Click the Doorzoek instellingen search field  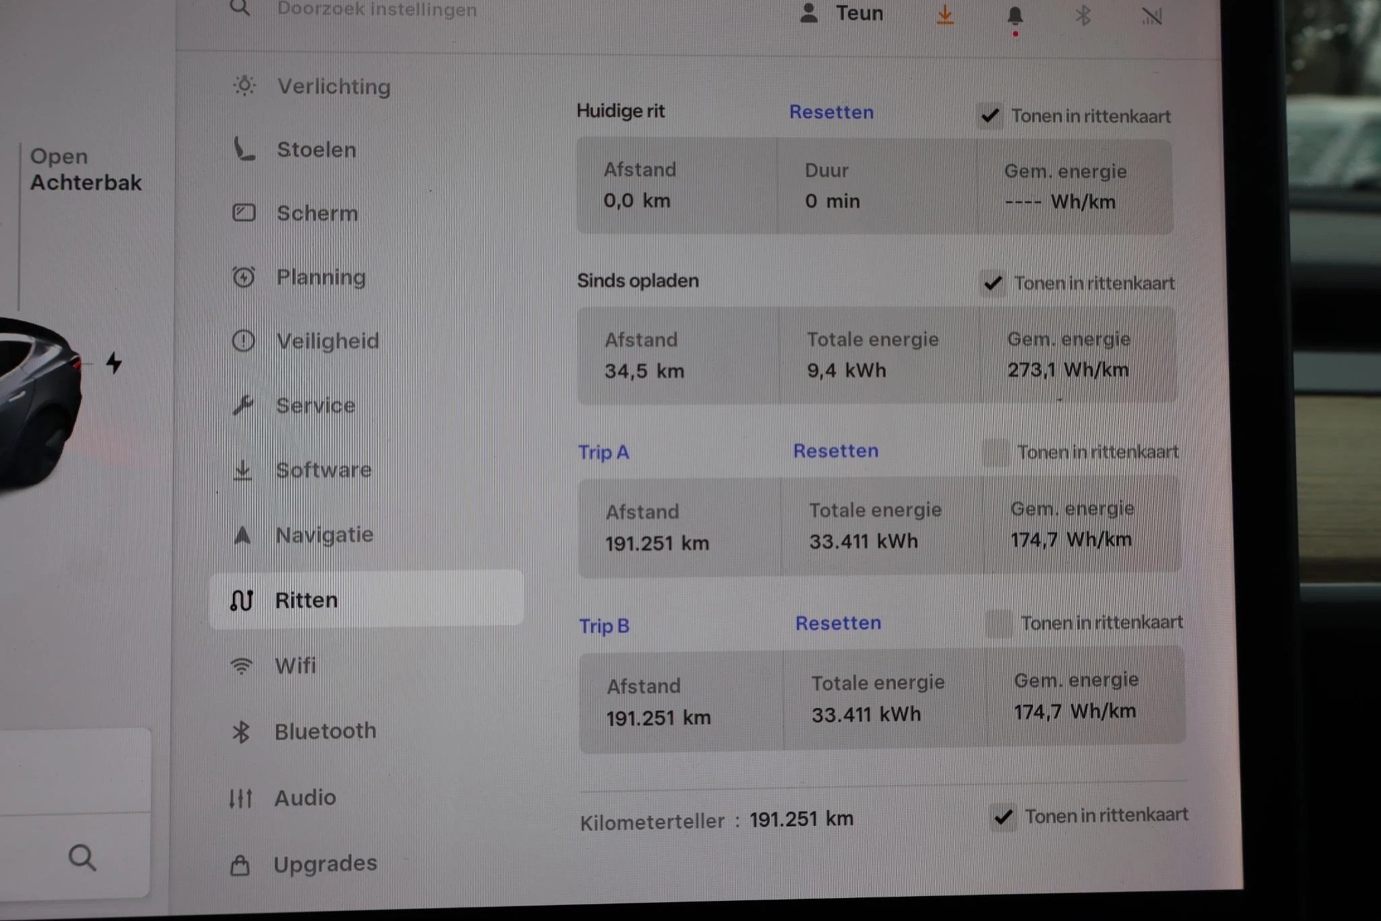pyautogui.click(x=376, y=9)
